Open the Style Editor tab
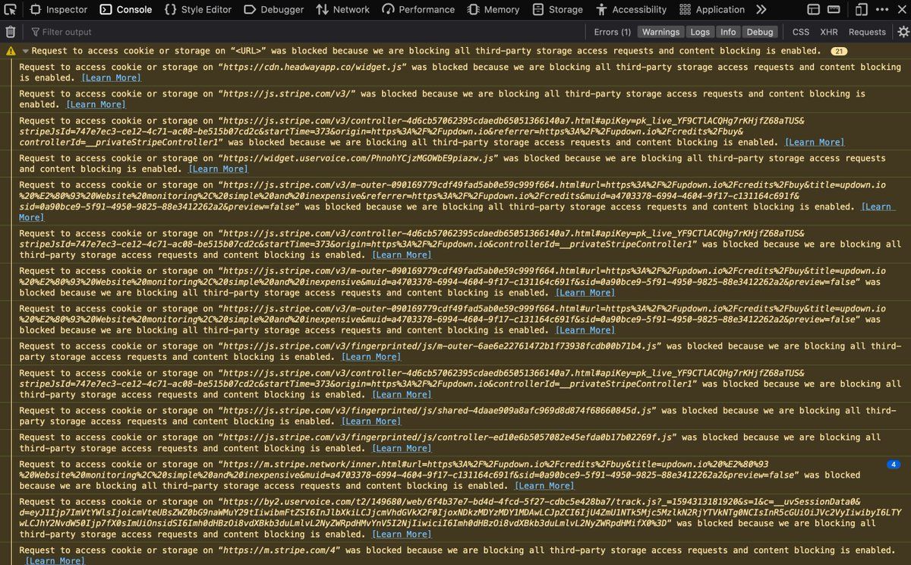 tap(197, 10)
